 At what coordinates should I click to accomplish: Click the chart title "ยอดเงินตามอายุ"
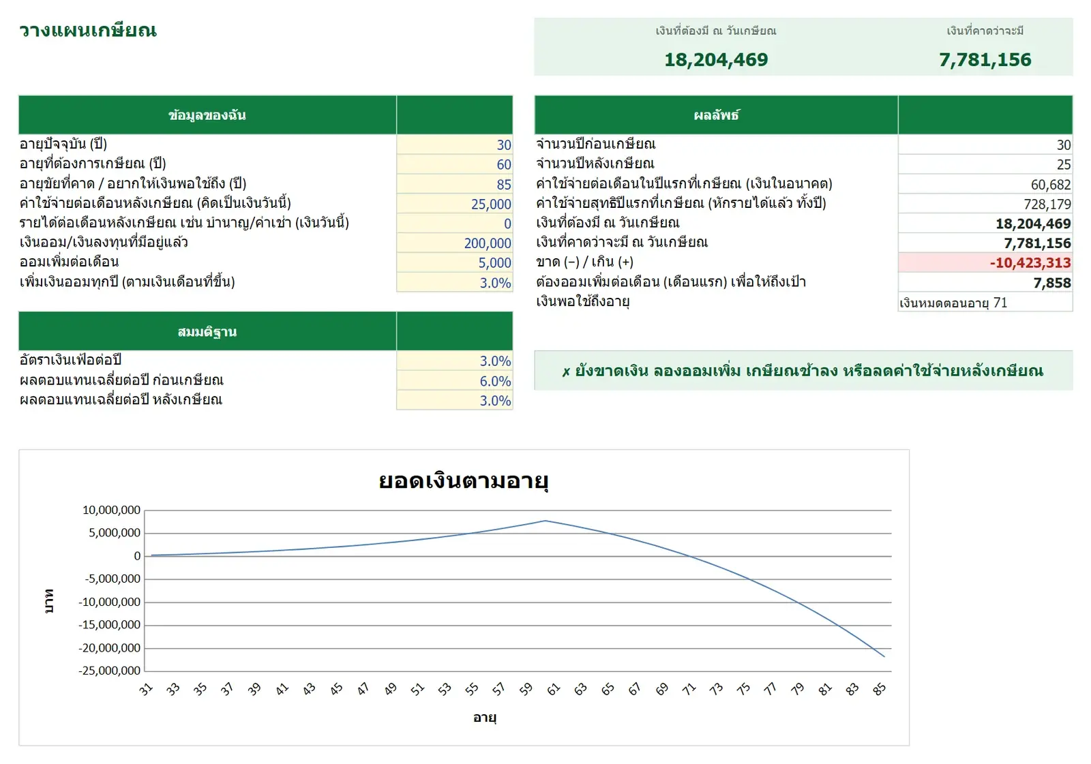tap(464, 481)
